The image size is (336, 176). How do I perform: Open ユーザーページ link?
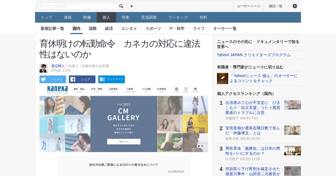tap(249, 6)
